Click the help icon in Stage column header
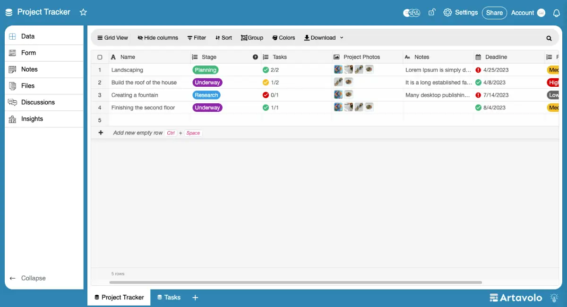567x307 pixels. [255, 57]
